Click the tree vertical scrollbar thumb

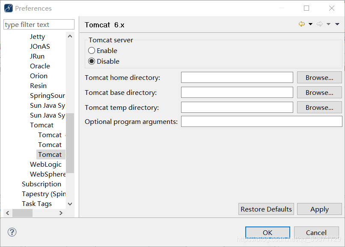click(70, 143)
